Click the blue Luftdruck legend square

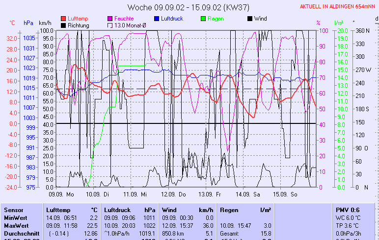[x=157, y=19]
